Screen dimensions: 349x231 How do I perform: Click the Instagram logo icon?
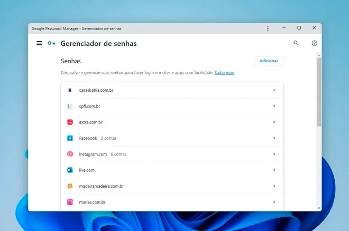pos(70,154)
